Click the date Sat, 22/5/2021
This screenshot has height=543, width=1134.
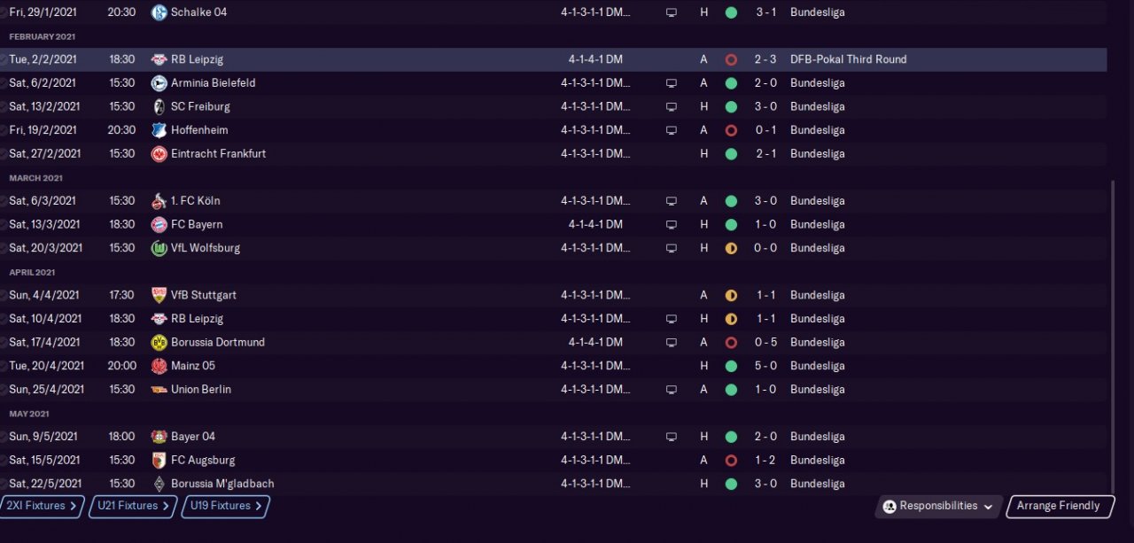46,484
